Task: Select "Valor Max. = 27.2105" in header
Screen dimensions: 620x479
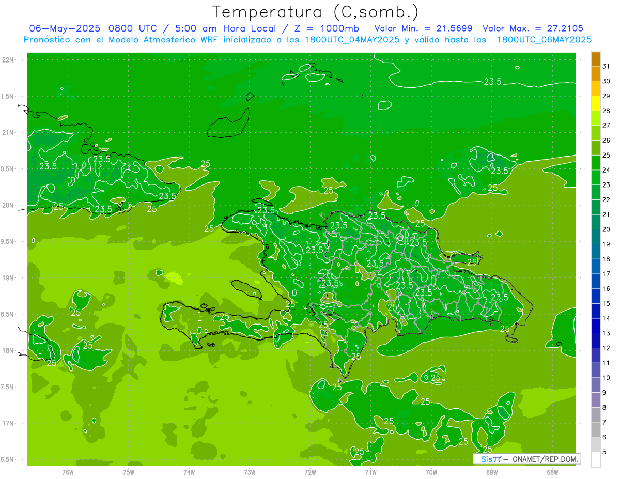Action: pos(533,28)
